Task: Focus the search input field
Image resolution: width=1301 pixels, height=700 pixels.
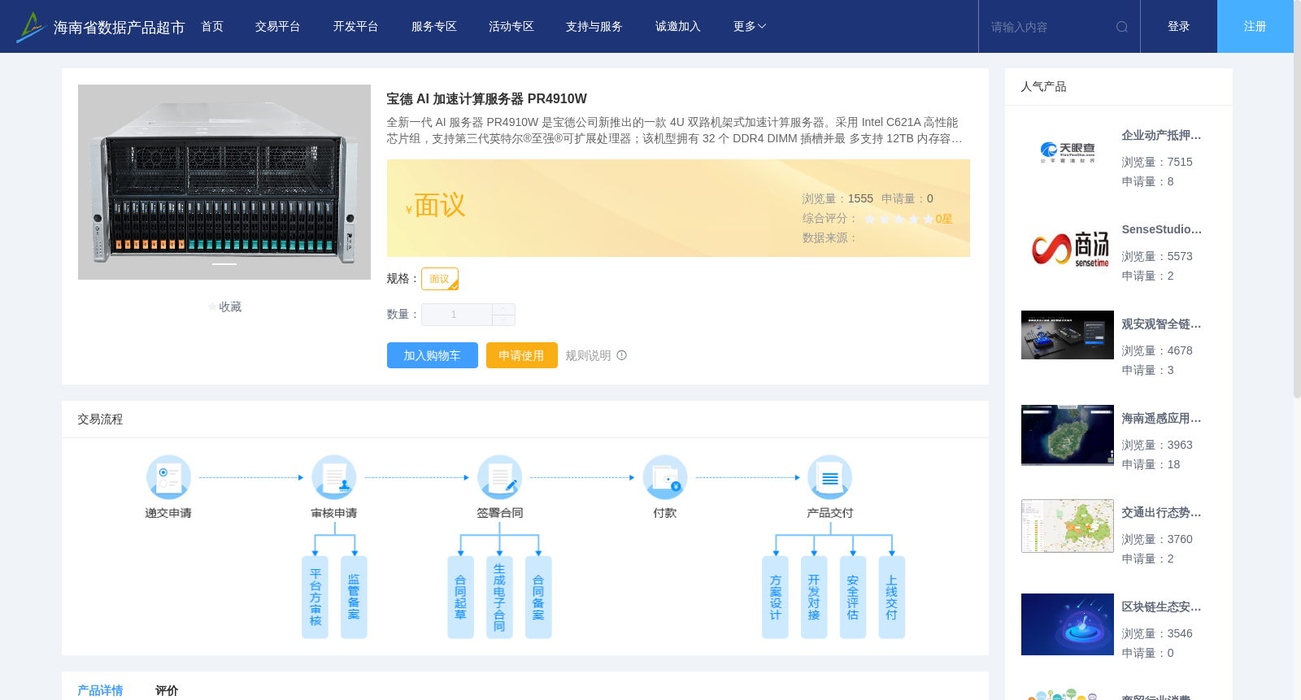Action: [x=1049, y=27]
